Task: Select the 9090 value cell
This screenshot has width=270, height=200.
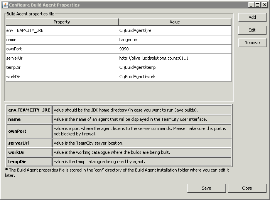Action: [175, 49]
